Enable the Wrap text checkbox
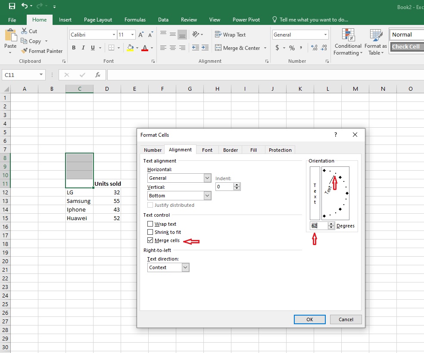Image resolution: width=424 pixels, height=353 pixels. 150,224
